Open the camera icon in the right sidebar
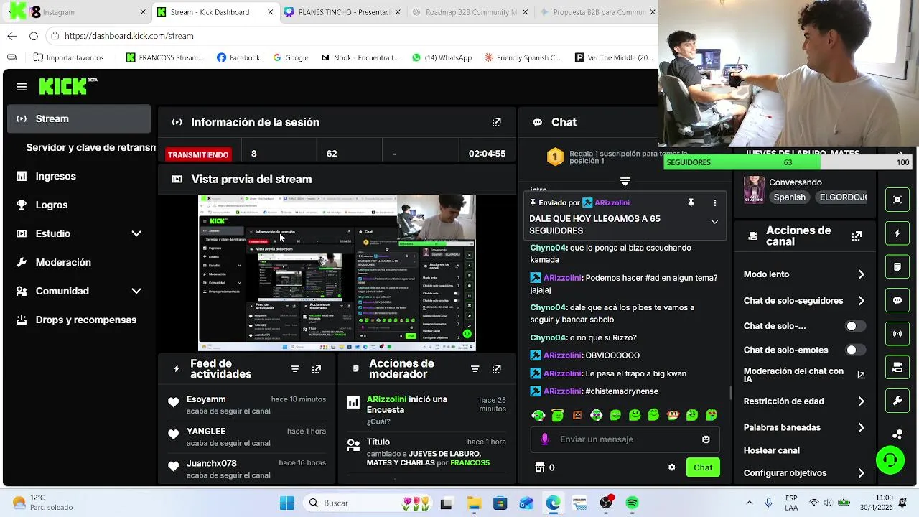919x517 pixels. 897,368
